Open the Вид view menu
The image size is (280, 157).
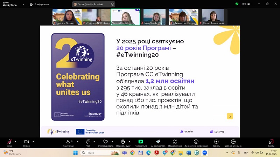pyautogui.click(x=246, y=4)
